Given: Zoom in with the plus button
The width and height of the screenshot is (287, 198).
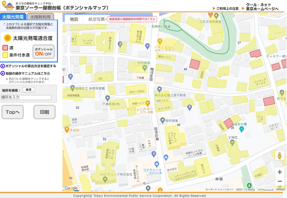Looking at the screenshot, I should [280, 172].
